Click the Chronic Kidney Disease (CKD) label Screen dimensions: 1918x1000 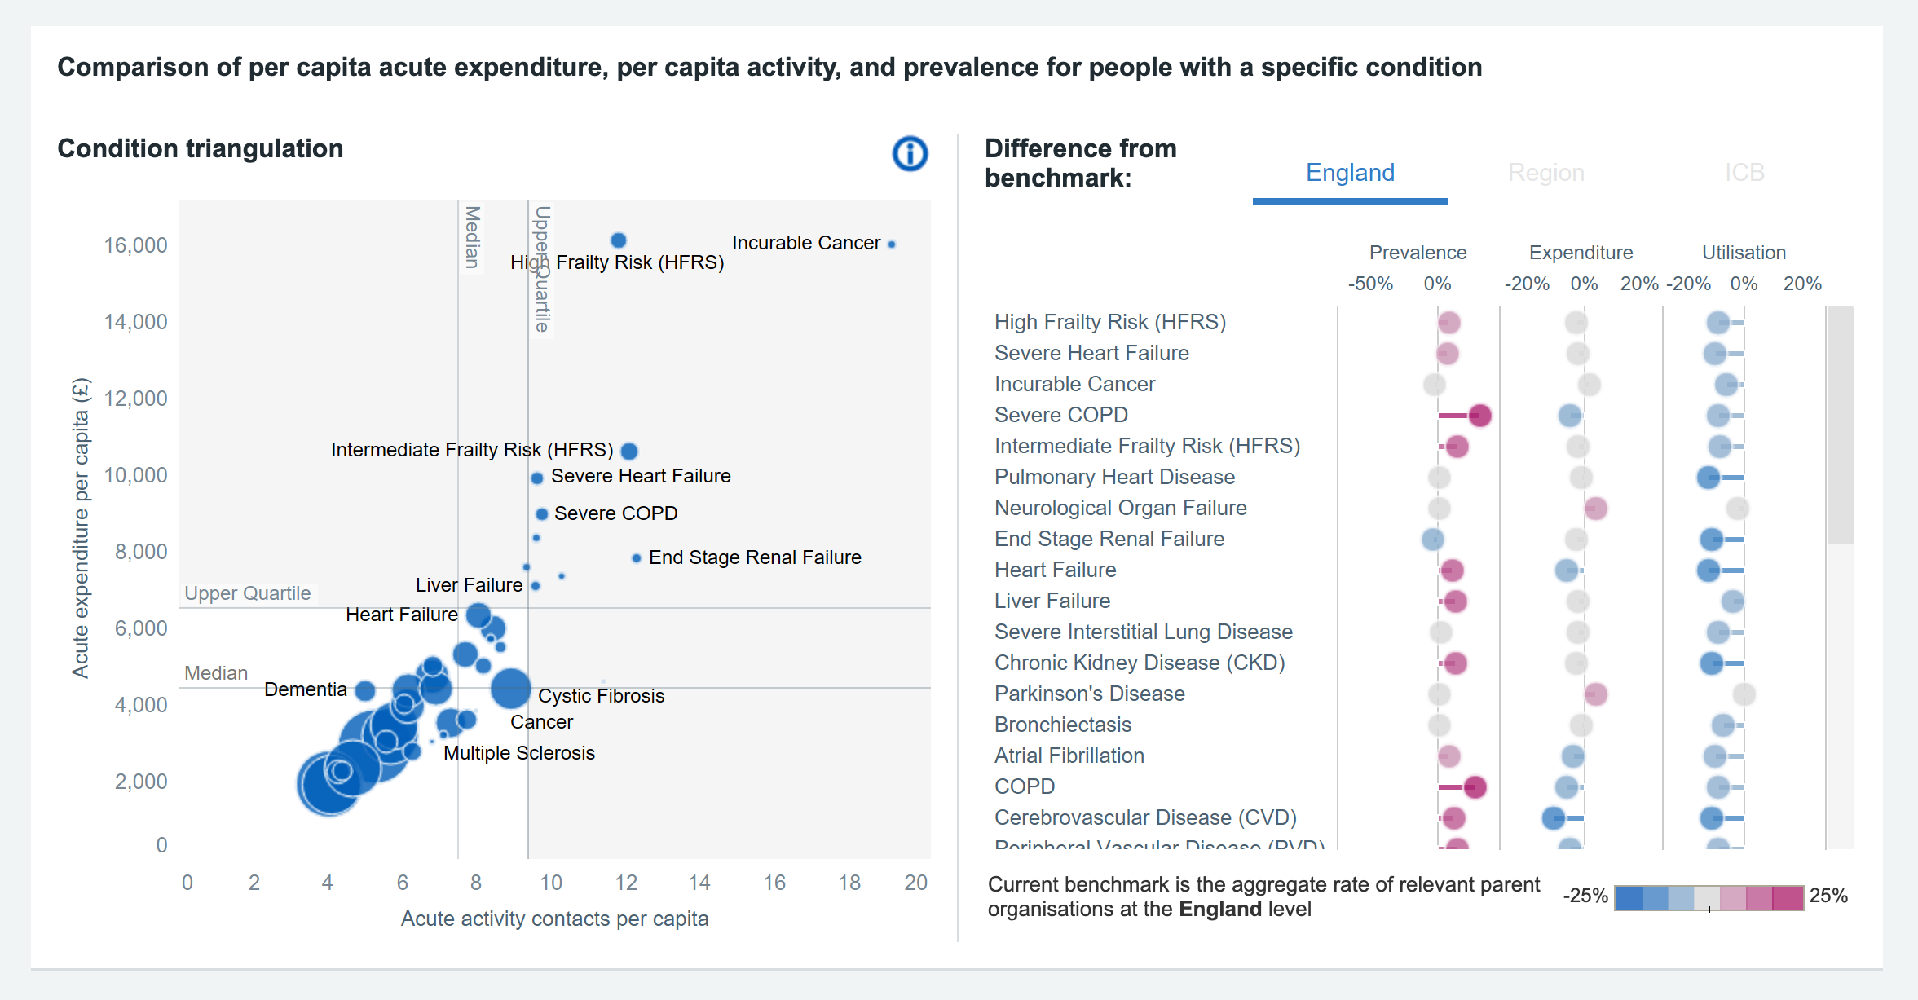click(1139, 663)
